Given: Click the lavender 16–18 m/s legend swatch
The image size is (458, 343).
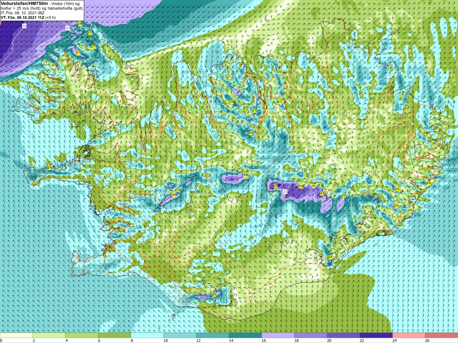Looking at the screenshot, I should [x=278, y=335].
